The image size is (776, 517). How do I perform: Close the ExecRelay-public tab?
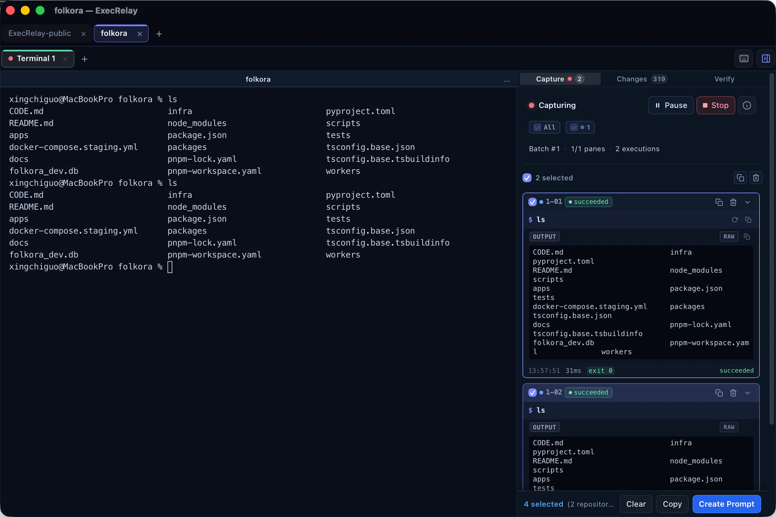coord(83,34)
